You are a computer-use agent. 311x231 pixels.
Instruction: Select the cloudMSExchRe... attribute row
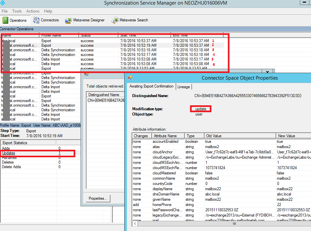(x=222, y=168)
